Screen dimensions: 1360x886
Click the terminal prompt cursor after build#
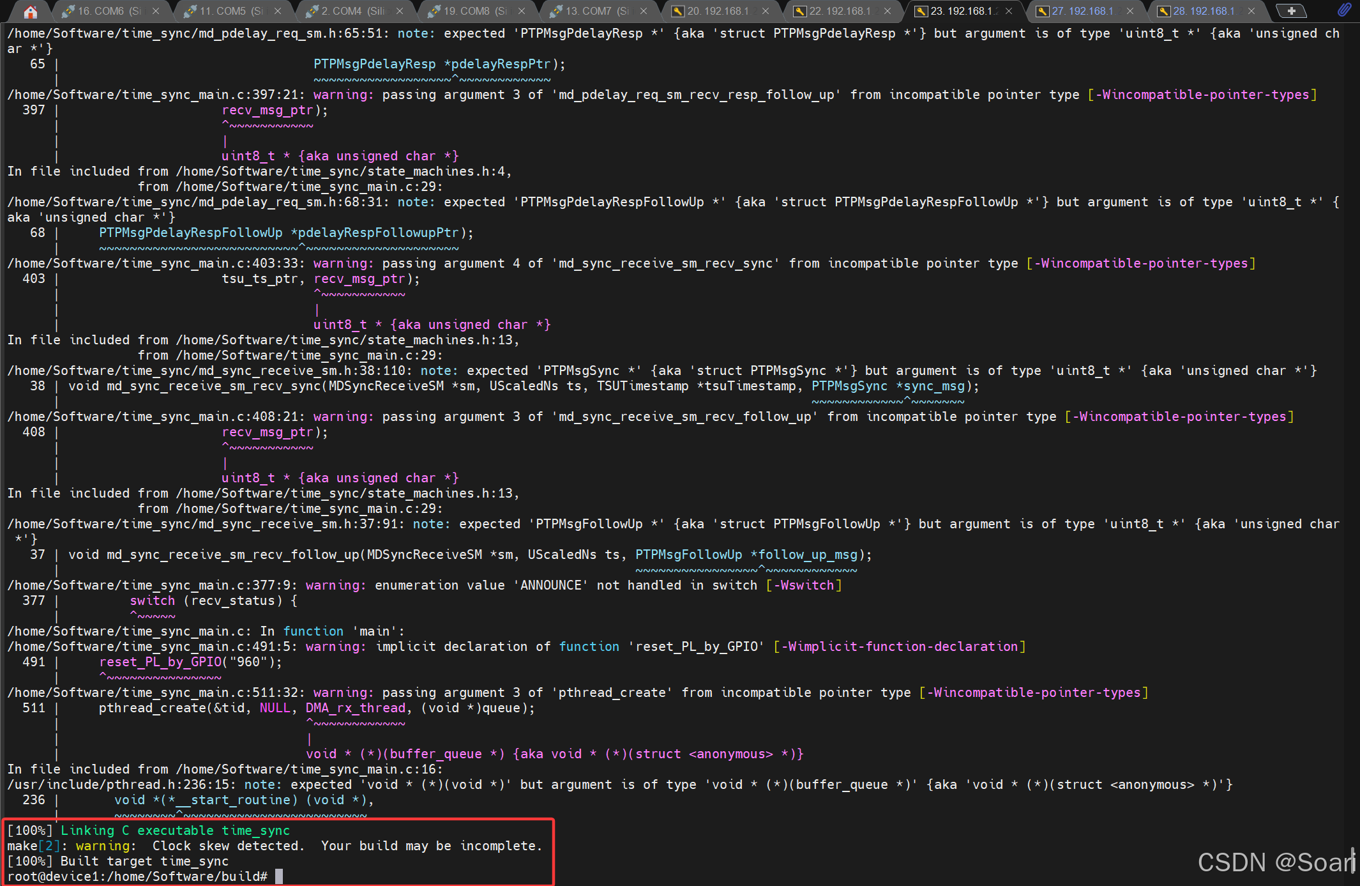click(x=279, y=876)
